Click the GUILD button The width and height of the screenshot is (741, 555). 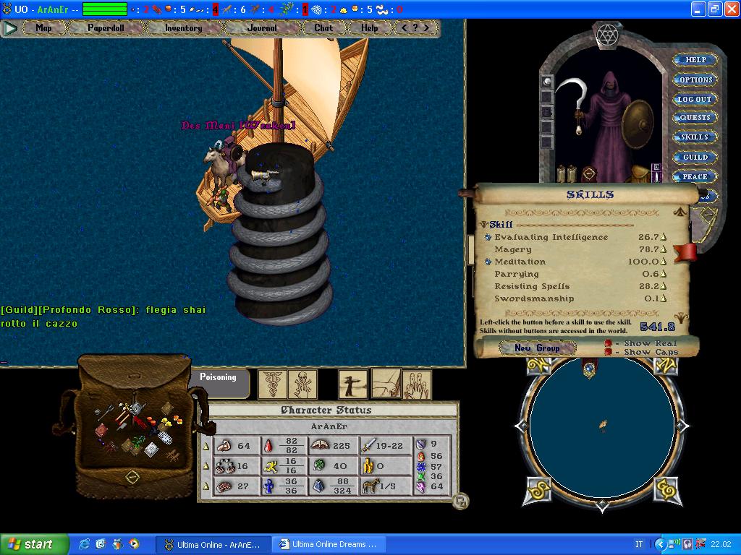(695, 157)
